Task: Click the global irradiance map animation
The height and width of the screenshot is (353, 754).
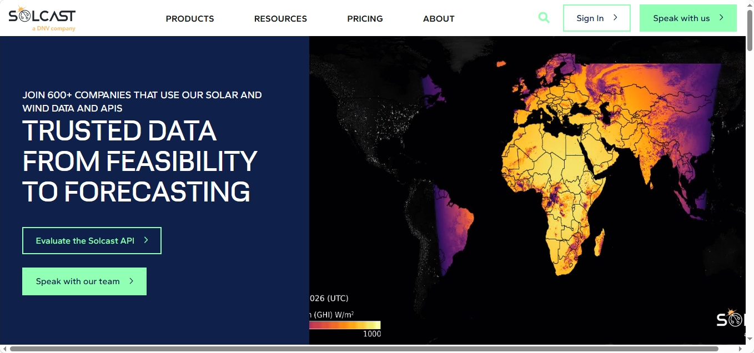Action: 527,190
